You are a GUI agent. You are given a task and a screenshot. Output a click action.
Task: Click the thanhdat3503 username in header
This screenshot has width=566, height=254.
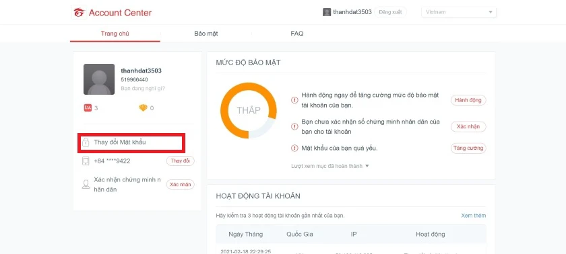click(x=352, y=12)
